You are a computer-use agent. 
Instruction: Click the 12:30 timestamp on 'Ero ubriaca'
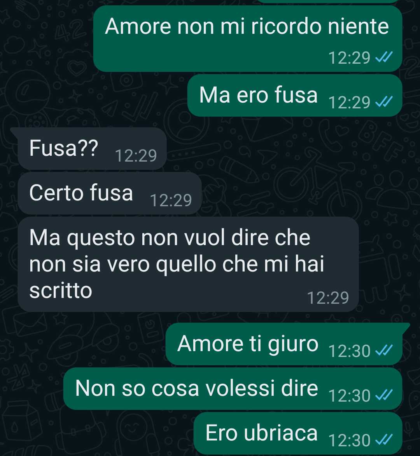tap(349, 440)
